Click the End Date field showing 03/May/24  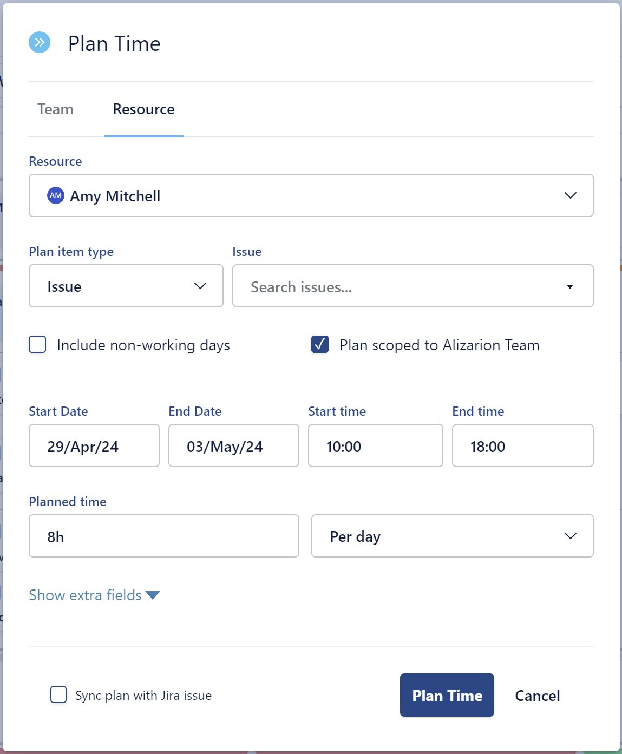(233, 445)
